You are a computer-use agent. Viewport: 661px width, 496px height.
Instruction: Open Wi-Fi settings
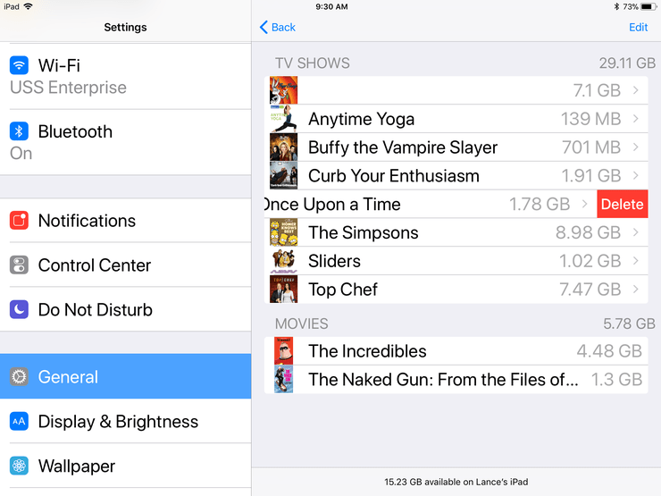[126, 76]
